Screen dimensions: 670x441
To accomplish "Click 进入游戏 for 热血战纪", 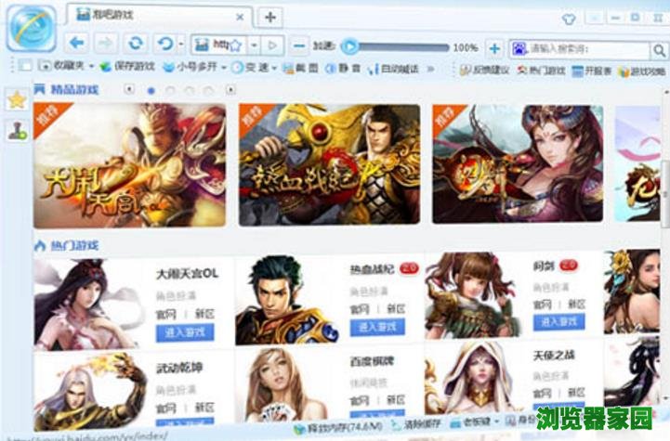I will coord(377,327).
